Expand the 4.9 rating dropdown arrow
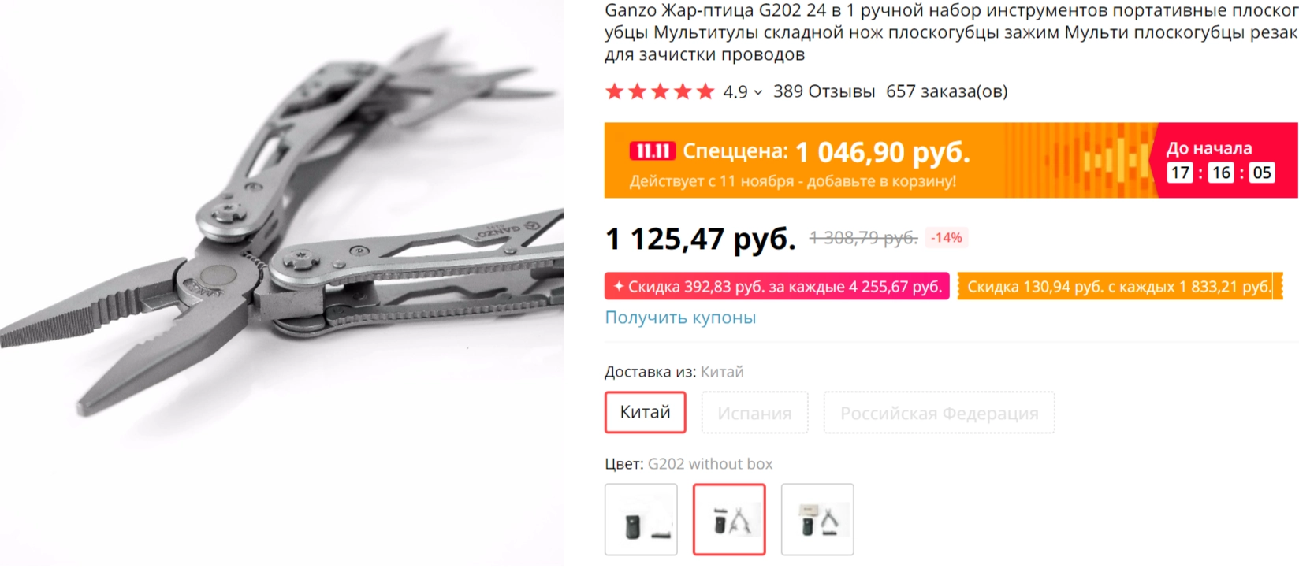Image resolution: width=1299 pixels, height=572 pixels. (x=758, y=93)
